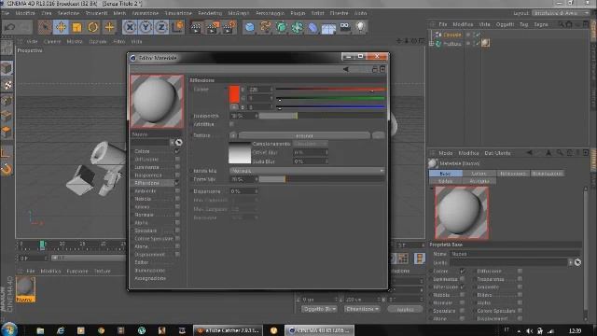The image size is (597, 336).
Task: Open the floor environment objects icon
Action: click(x=328, y=27)
